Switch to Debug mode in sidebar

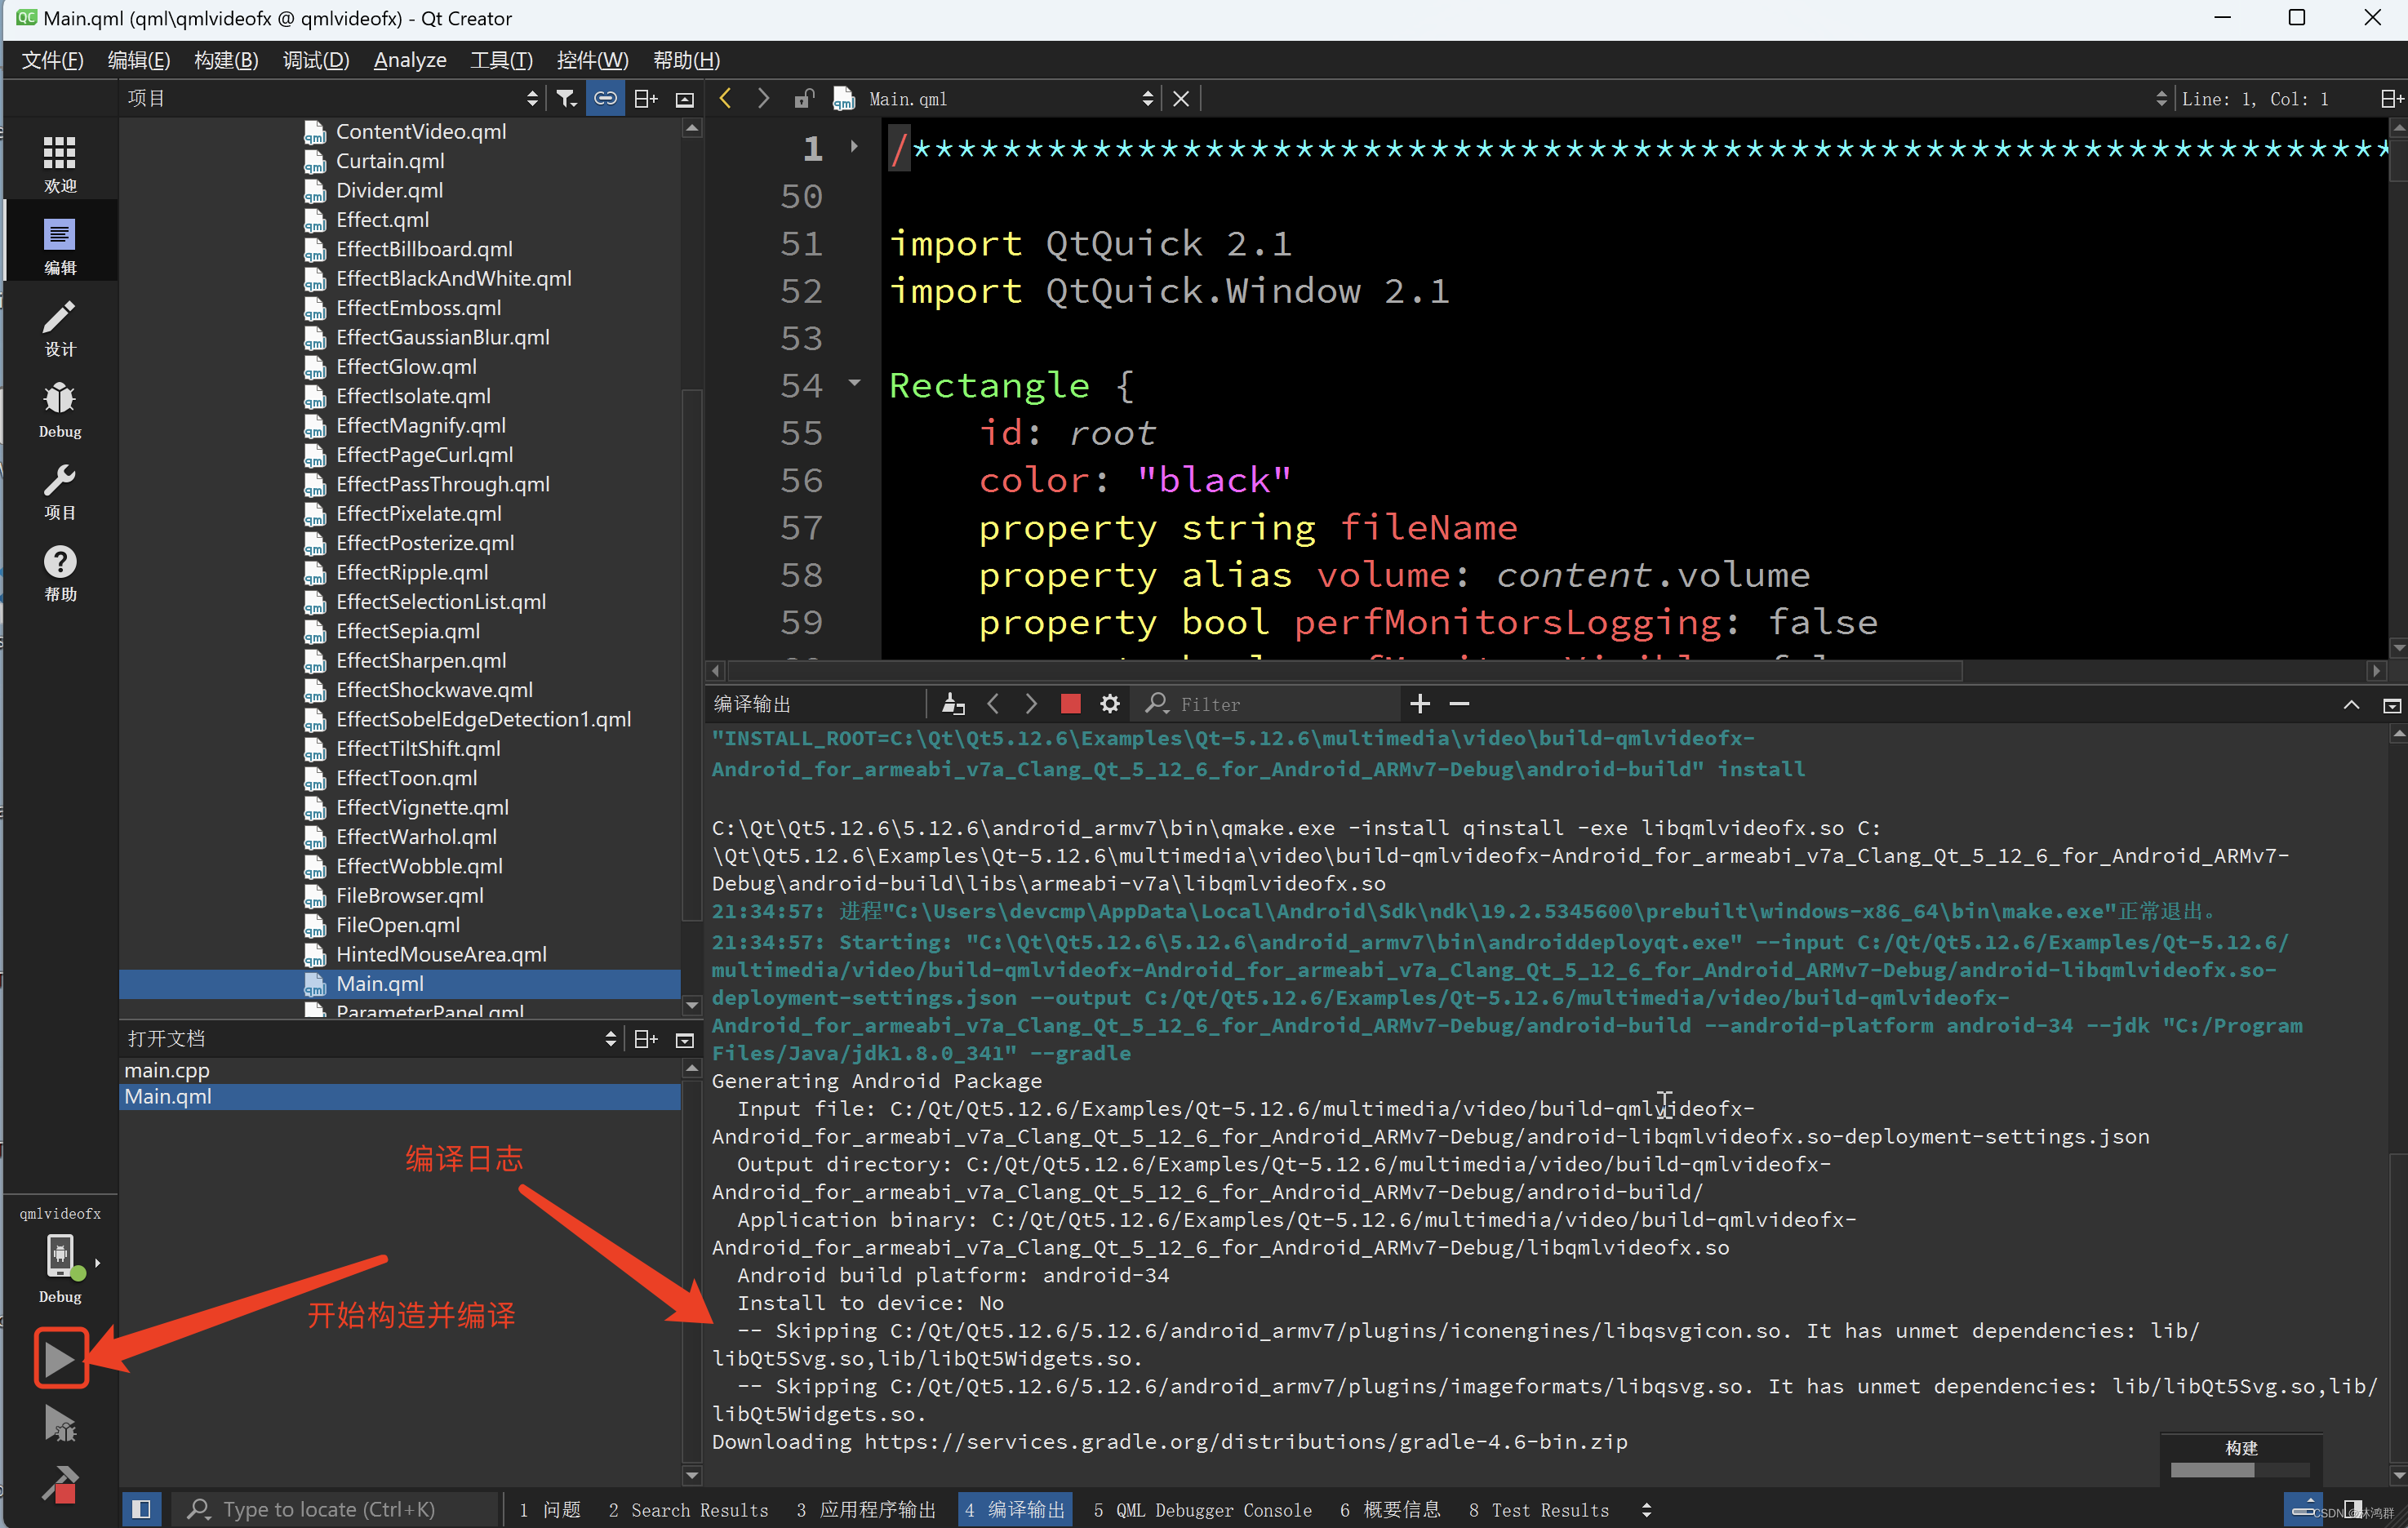tap(59, 410)
